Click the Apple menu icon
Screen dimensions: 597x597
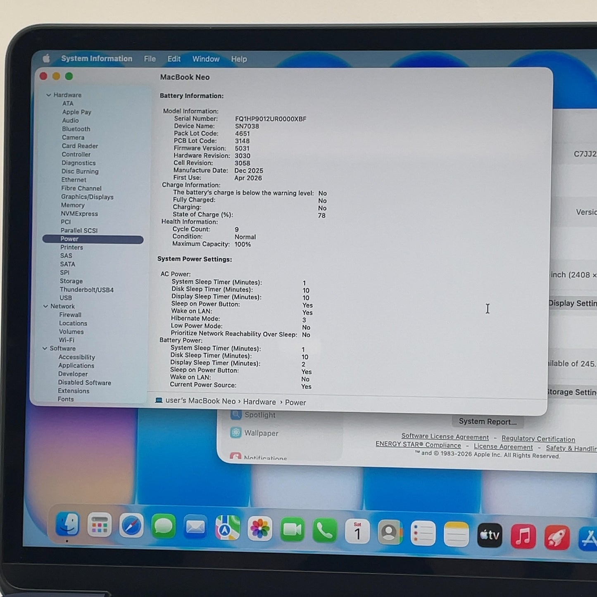tap(46, 59)
